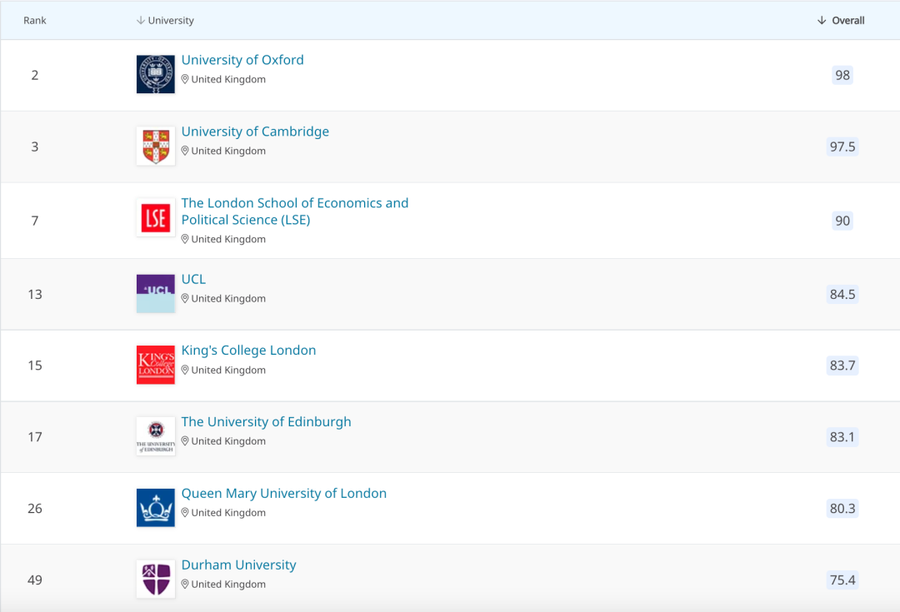The width and height of the screenshot is (900, 612).
Task: Select the Durham University link
Action: click(x=238, y=565)
